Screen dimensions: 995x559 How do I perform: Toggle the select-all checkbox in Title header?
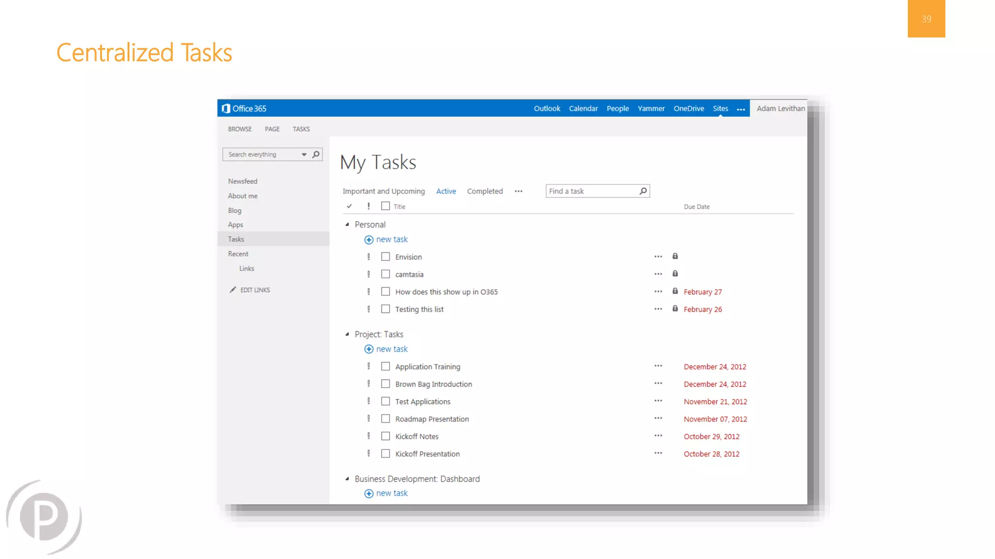point(385,206)
